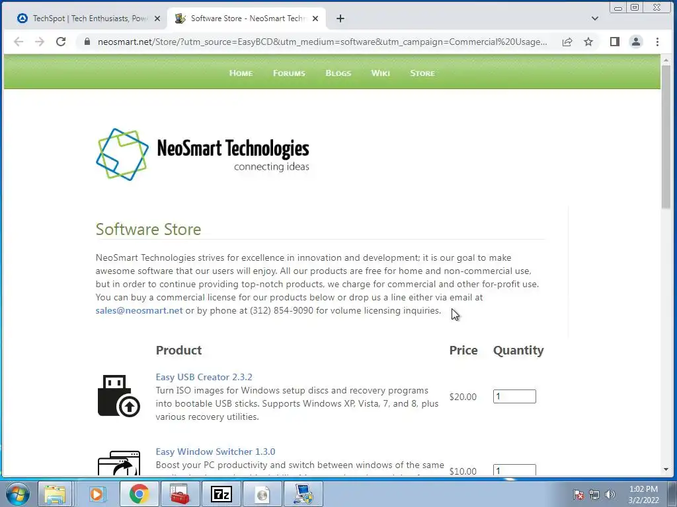Click the Chrome taskbar icon
Screen dimensions: 677x507
[139, 494]
